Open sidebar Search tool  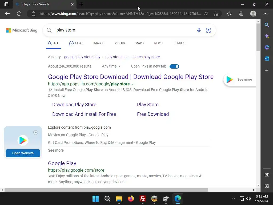pyautogui.click(x=267, y=25)
